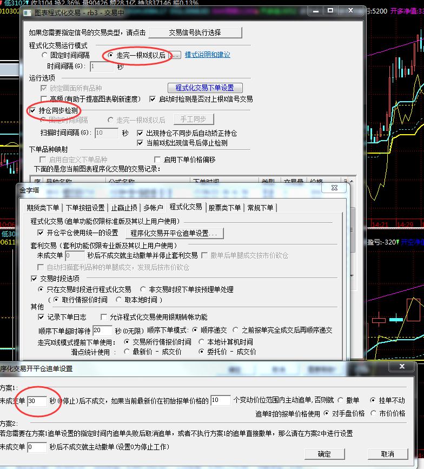The height and width of the screenshot is (469, 424).
Task: Switch to 常规下单 tab
Action: click(261, 208)
